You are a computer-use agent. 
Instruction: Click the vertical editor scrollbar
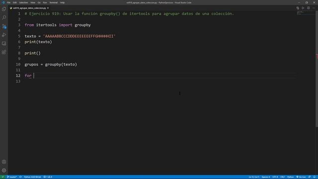point(317,69)
